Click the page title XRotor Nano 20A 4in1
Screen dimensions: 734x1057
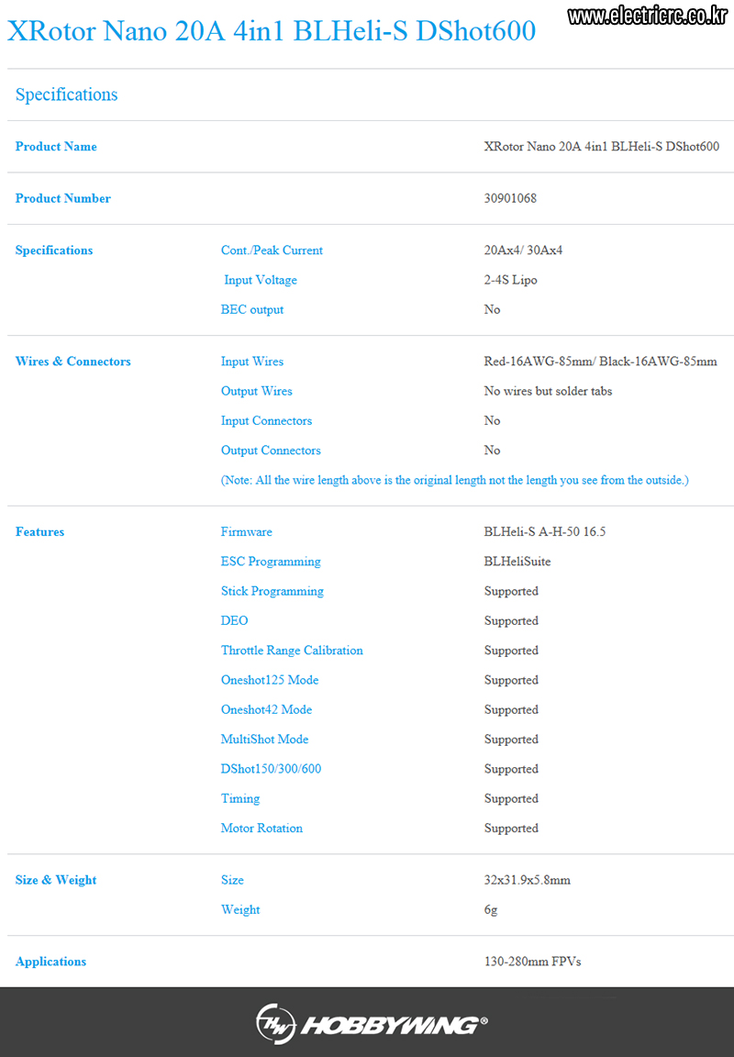(x=272, y=31)
